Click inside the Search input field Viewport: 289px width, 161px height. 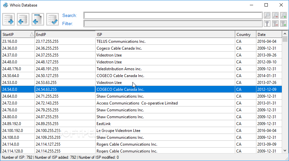tap(173, 15)
